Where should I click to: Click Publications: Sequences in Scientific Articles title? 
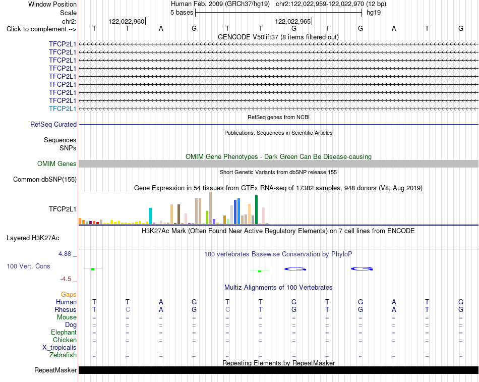(x=278, y=133)
